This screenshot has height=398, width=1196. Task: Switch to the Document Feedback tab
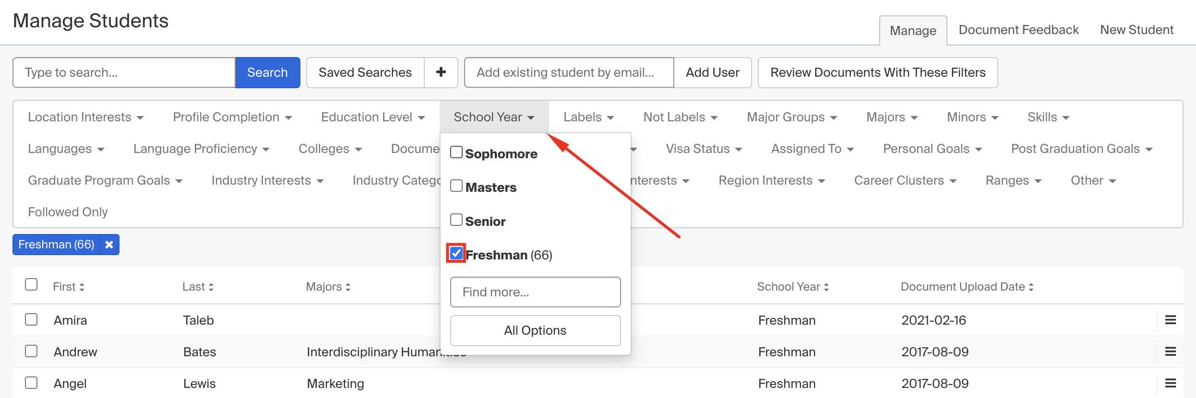(x=1018, y=30)
